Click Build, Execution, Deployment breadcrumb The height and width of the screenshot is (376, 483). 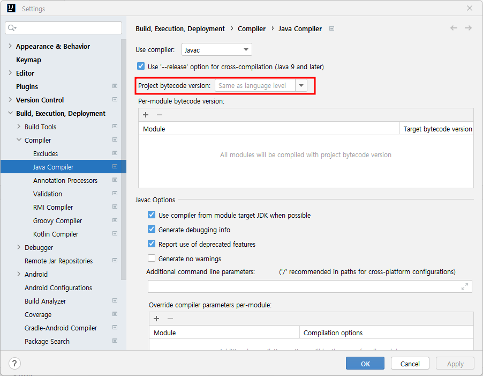pos(180,28)
